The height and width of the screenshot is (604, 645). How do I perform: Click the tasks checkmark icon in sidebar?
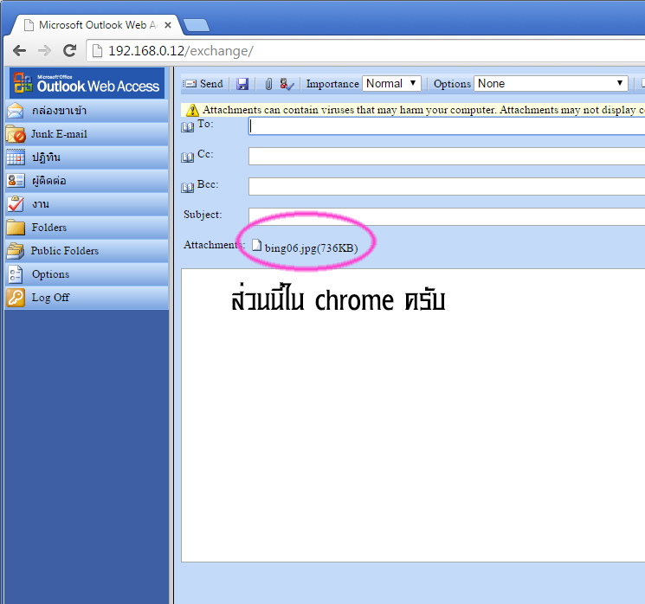click(16, 204)
